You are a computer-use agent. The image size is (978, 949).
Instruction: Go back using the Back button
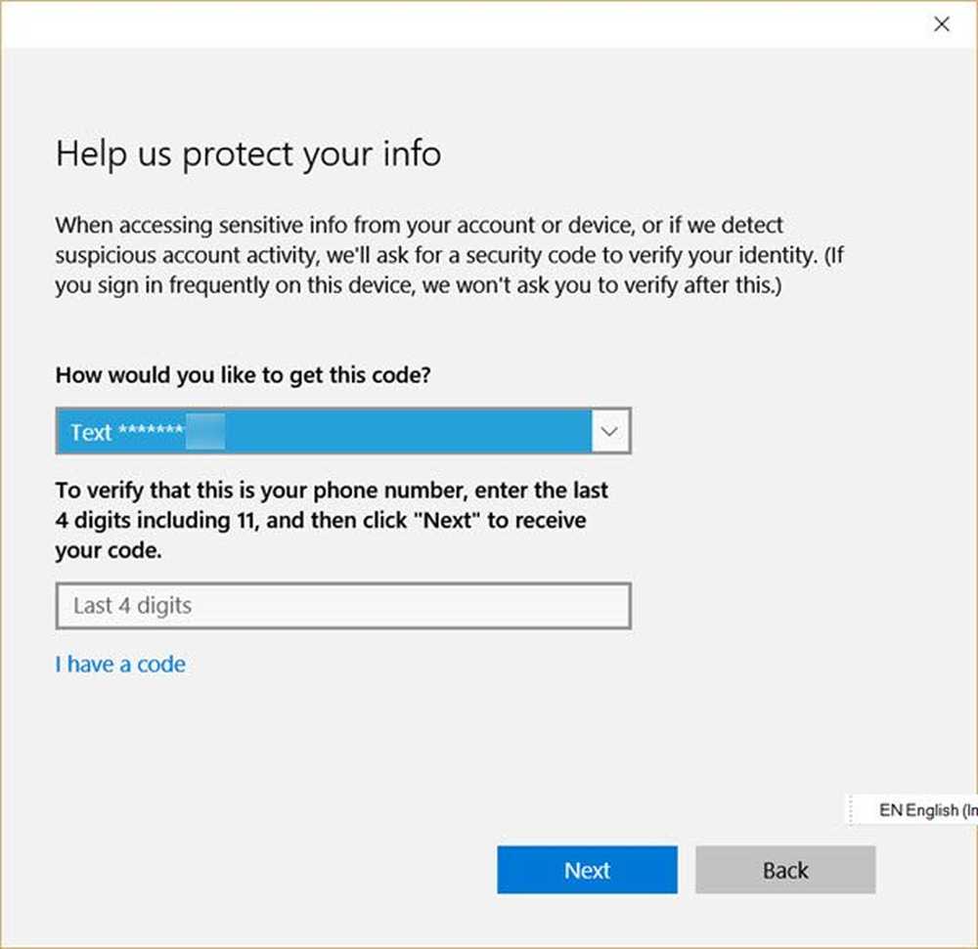pyautogui.click(x=784, y=870)
